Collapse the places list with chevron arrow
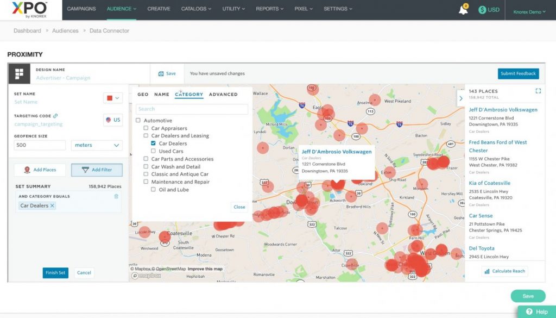 (x=460, y=98)
